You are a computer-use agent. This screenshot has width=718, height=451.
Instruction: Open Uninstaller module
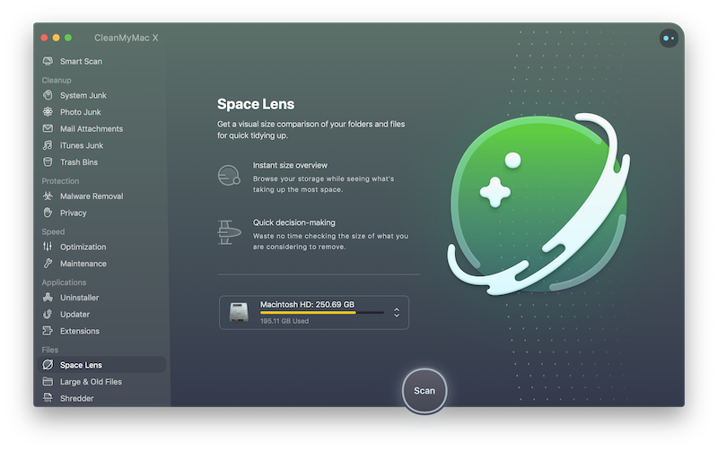pos(79,298)
